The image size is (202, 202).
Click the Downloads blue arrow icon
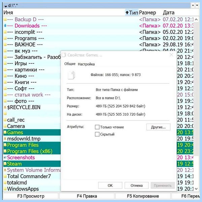5,26
